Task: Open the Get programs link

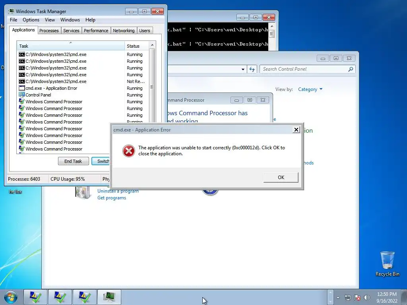Action: pos(112,198)
